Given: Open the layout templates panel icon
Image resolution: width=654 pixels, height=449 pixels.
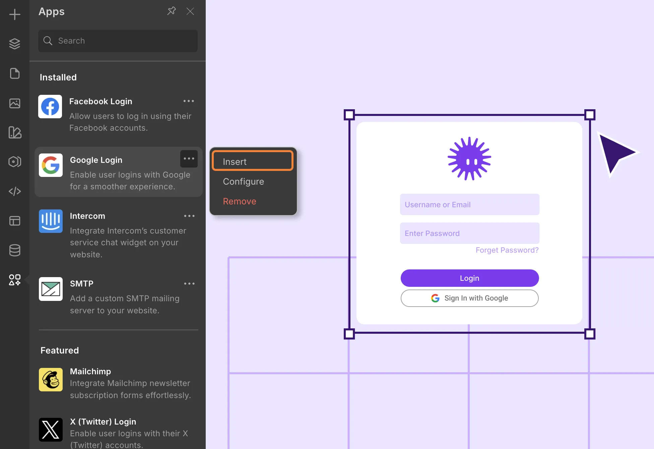Looking at the screenshot, I should click(15, 221).
